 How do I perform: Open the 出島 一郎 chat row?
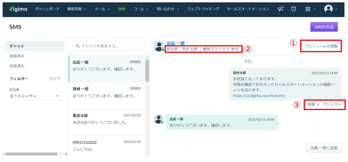(x=107, y=69)
